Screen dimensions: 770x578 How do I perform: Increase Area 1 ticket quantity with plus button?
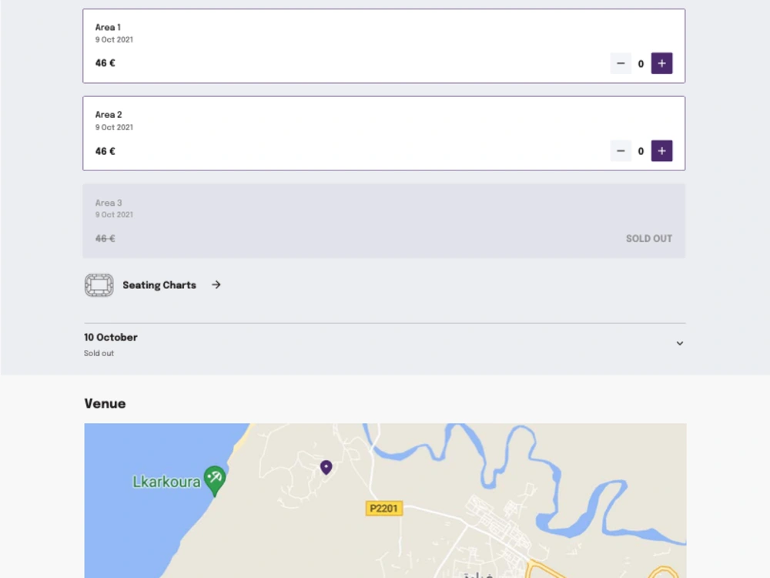coord(661,63)
